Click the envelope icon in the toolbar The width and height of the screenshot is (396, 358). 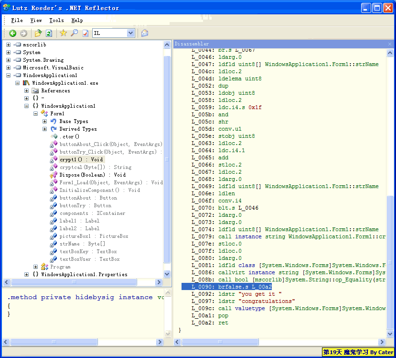pos(145,33)
